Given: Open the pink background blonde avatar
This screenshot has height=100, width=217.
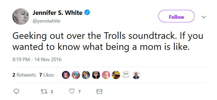Looking at the screenshot, I should [106, 75].
